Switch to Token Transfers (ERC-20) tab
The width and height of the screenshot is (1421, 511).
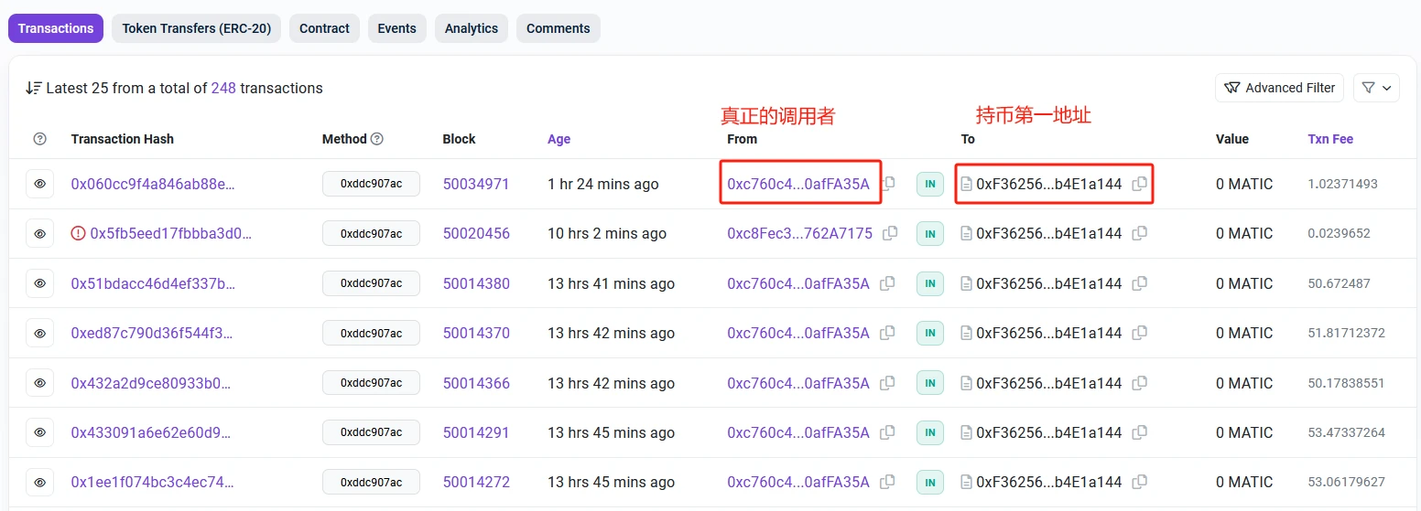[196, 28]
